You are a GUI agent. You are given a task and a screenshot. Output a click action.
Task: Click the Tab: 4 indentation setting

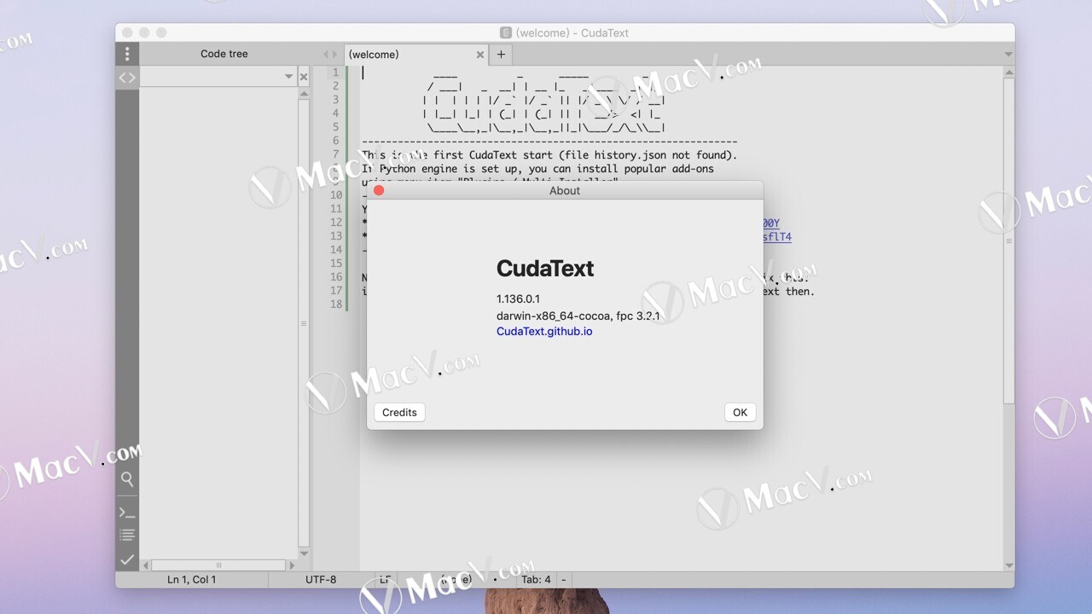coord(537,579)
